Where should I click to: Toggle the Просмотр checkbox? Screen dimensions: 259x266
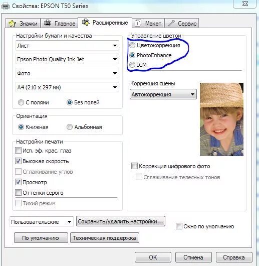[x=18, y=182]
